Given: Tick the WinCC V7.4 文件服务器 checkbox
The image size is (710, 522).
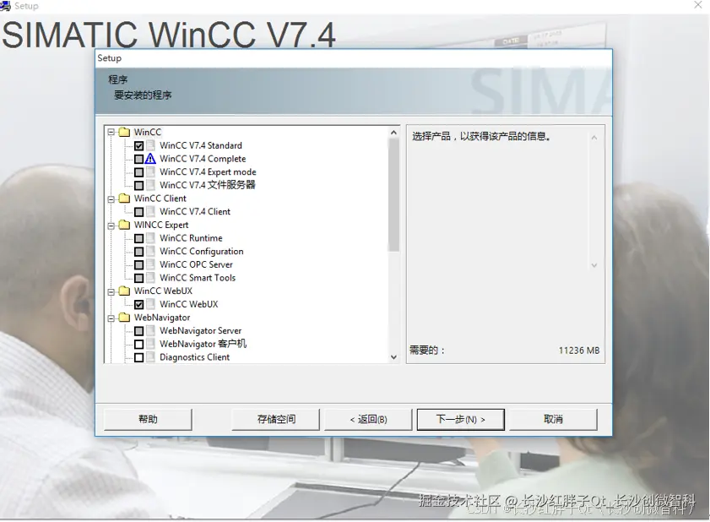Looking at the screenshot, I should pyautogui.click(x=139, y=185).
